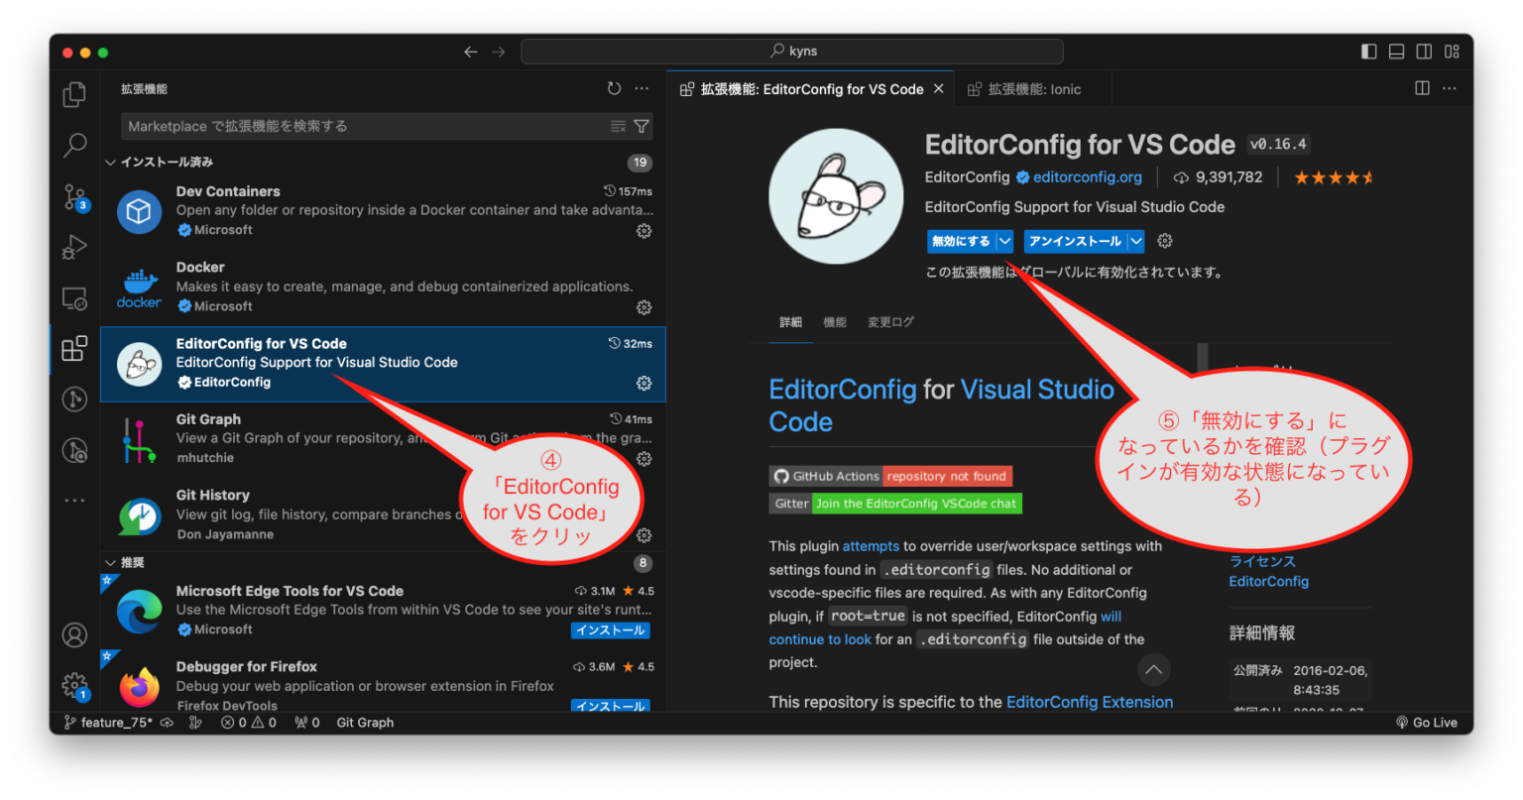Open the Remote Explorer view
This screenshot has width=1523, height=800.
[74, 297]
